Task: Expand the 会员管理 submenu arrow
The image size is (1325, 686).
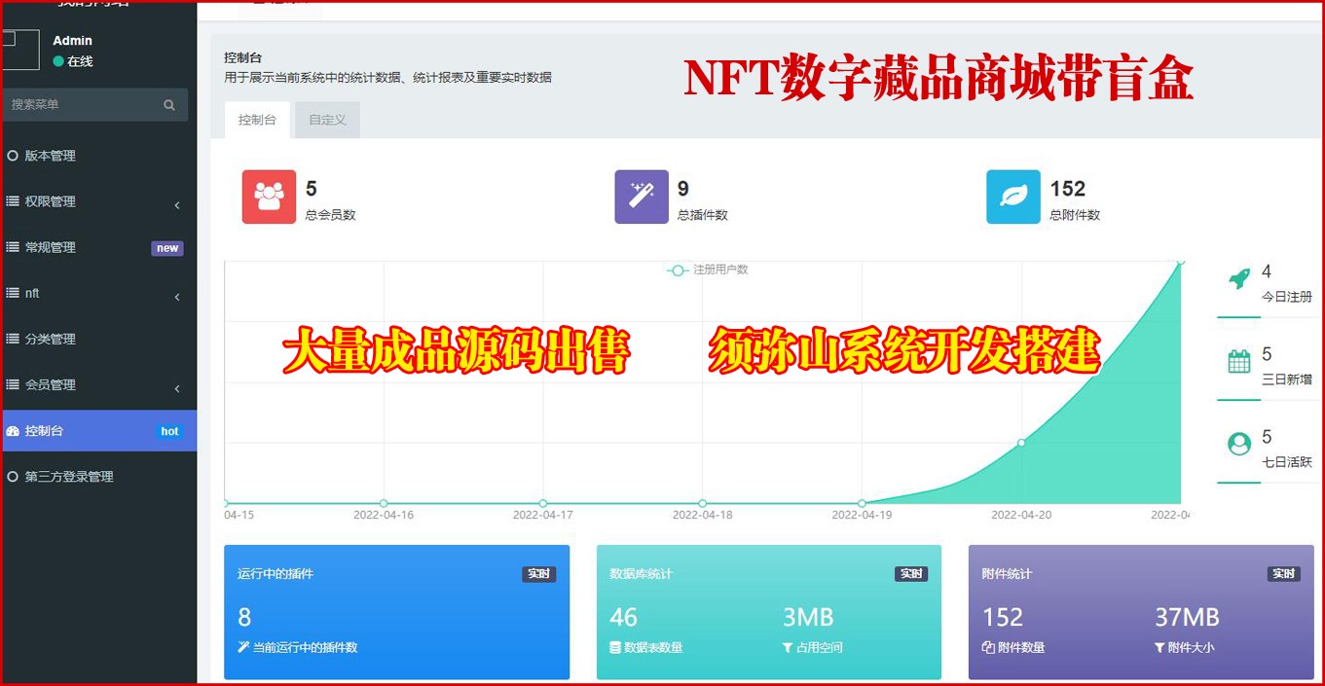Action: coord(177,388)
